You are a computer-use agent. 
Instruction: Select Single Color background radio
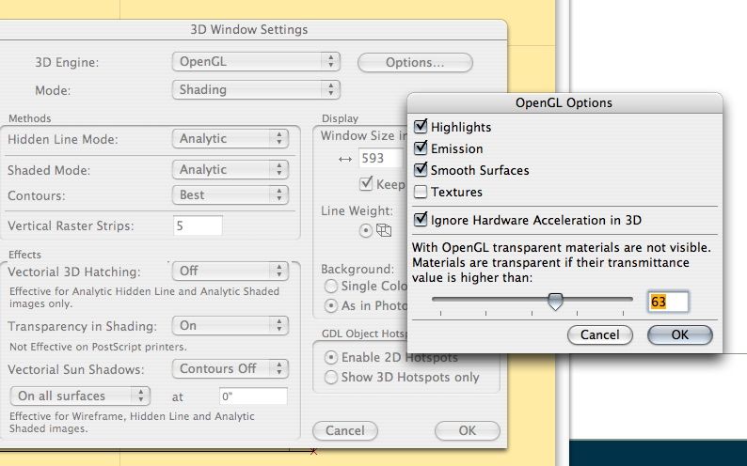330,287
